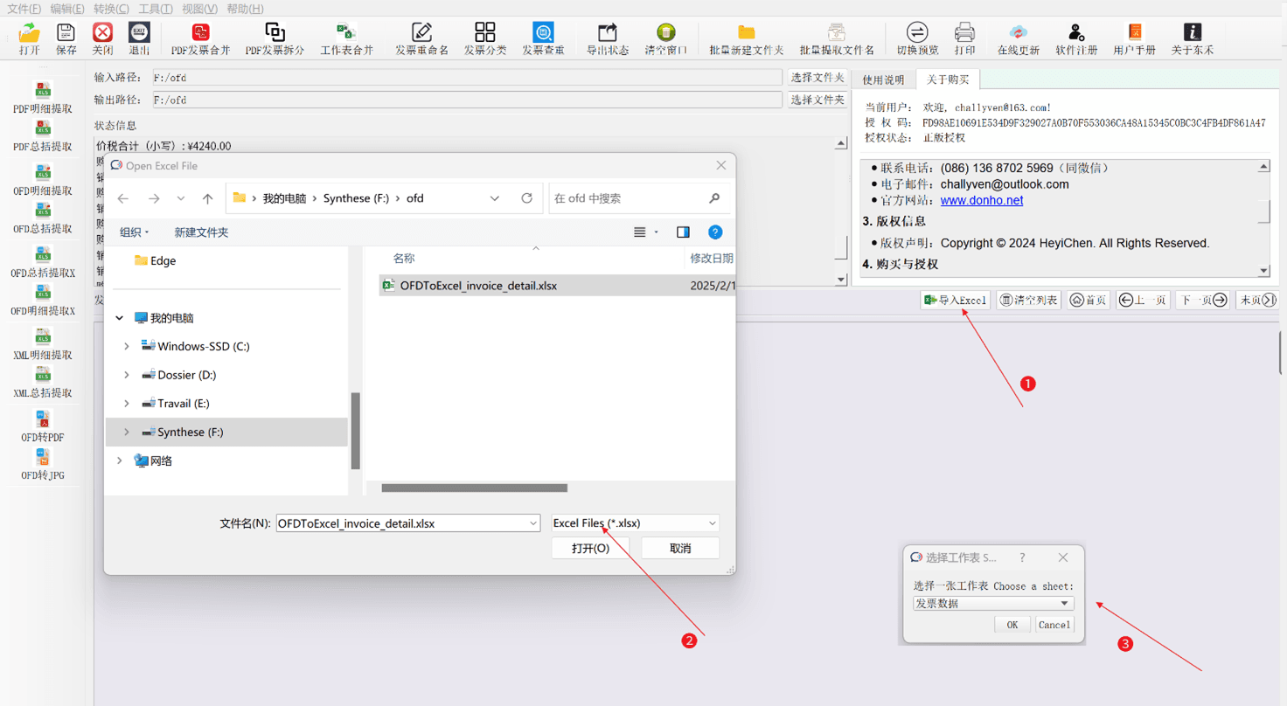Expand the Travail (E:) tree node
The height and width of the screenshot is (706, 1287).
(x=127, y=404)
